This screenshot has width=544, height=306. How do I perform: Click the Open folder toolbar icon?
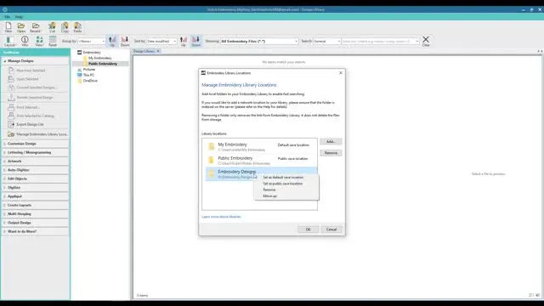tap(21, 27)
